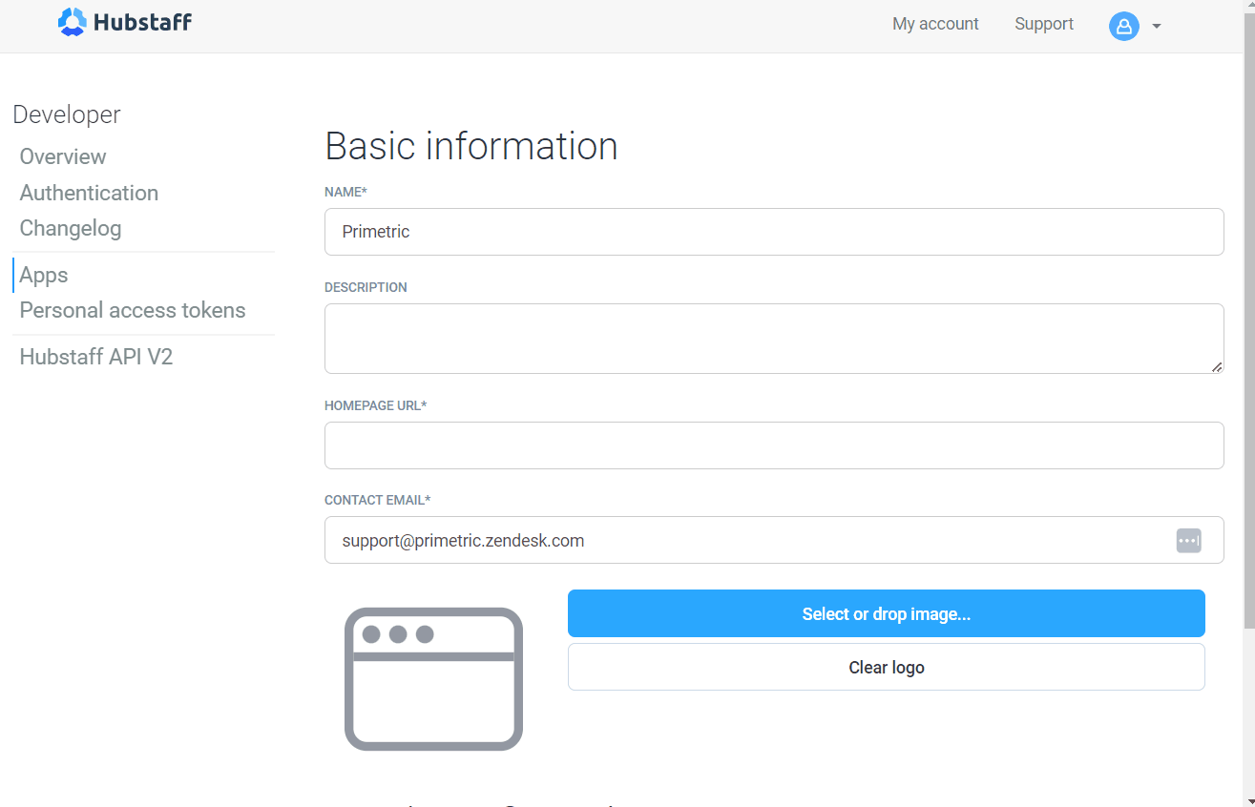Click the Hubstaff logo
Image resolution: width=1255 pixels, height=807 pixels.
pos(125,22)
